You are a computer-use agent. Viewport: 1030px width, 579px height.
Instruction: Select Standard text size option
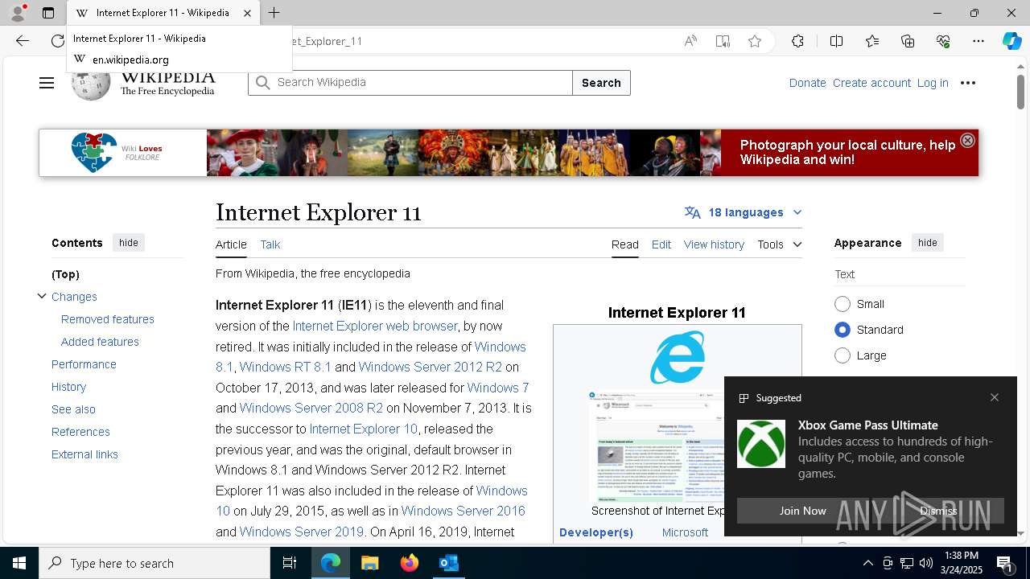click(x=843, y=330)
